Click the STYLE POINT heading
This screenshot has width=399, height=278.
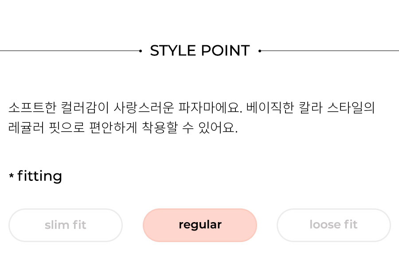click(200, 51)
